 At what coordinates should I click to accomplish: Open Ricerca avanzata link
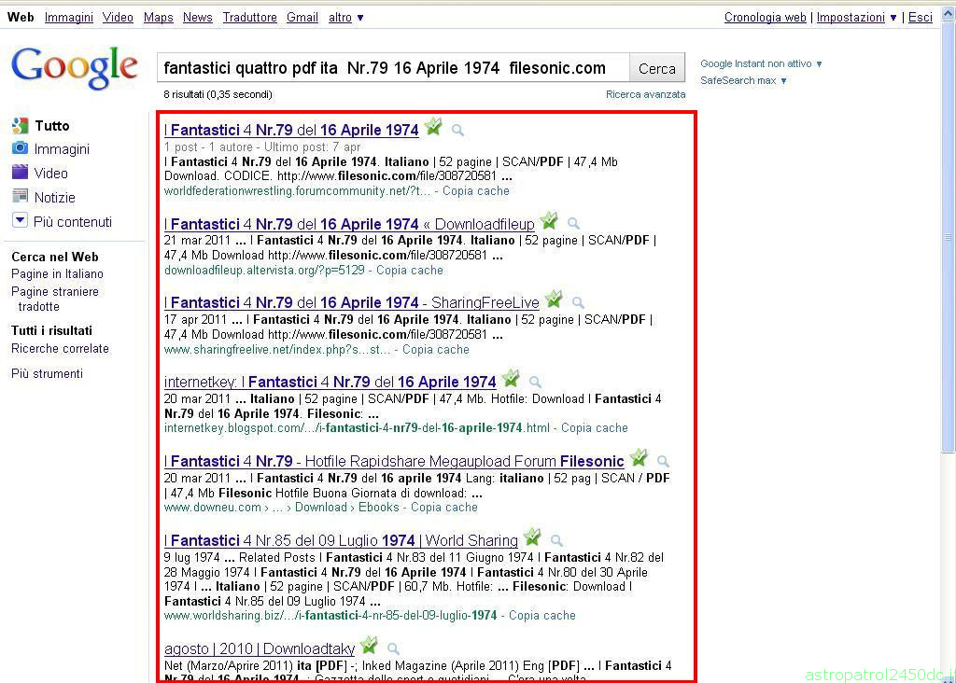[646, 94]
